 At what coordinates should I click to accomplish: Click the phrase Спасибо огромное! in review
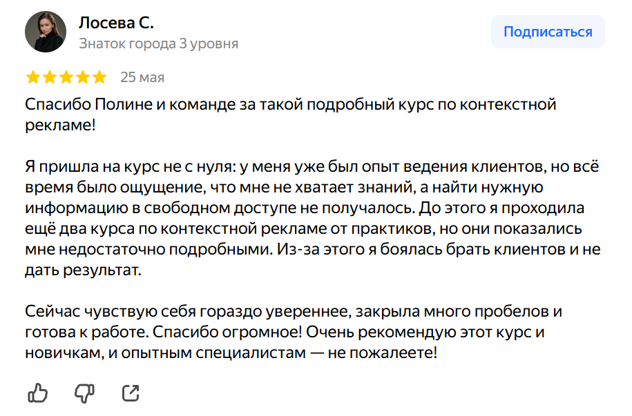227,333
